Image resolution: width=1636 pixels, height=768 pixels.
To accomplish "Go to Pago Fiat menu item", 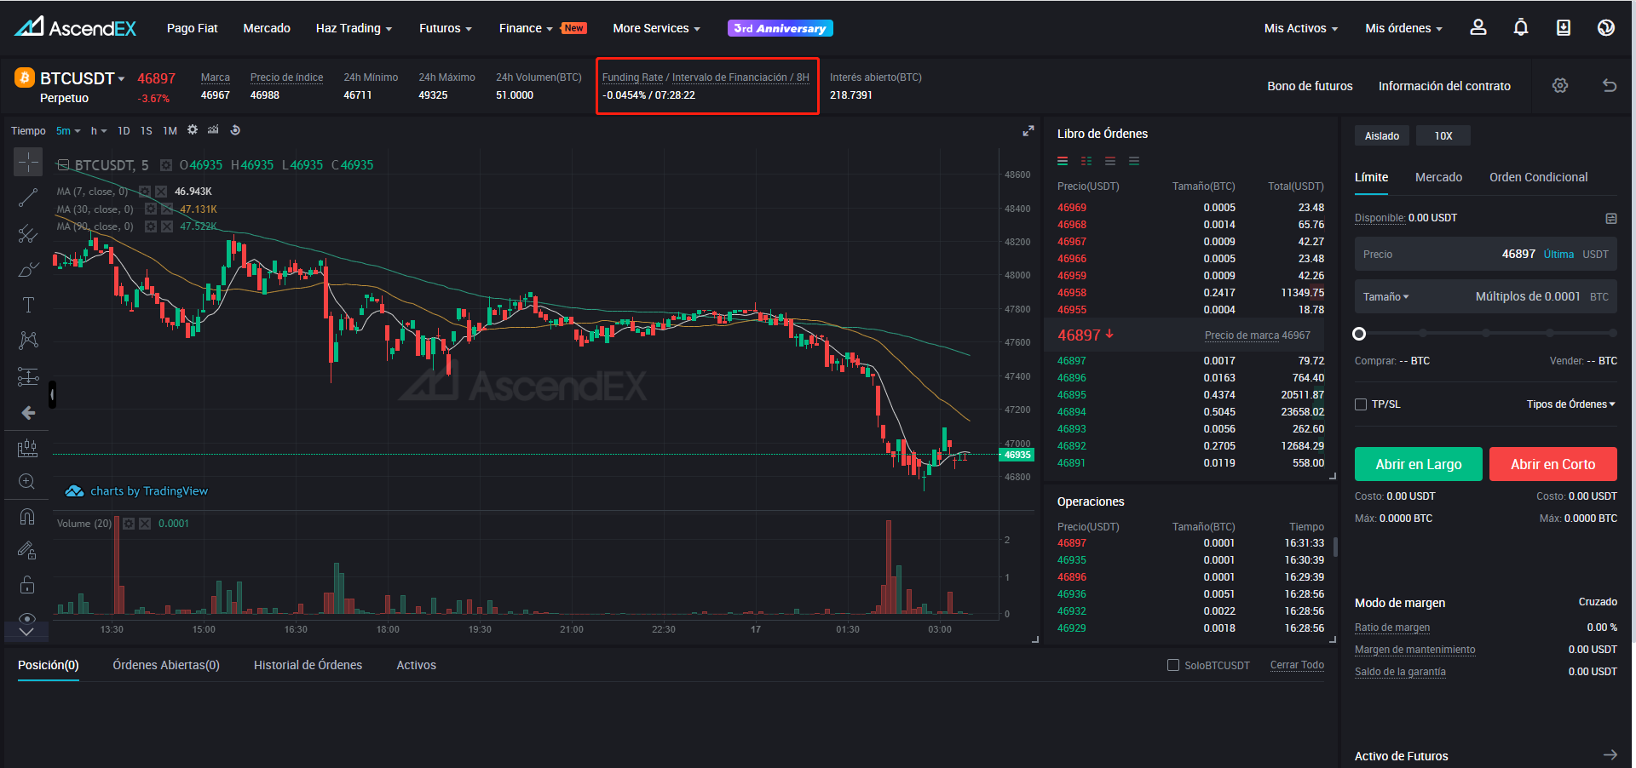I will (x=193, y=28).
